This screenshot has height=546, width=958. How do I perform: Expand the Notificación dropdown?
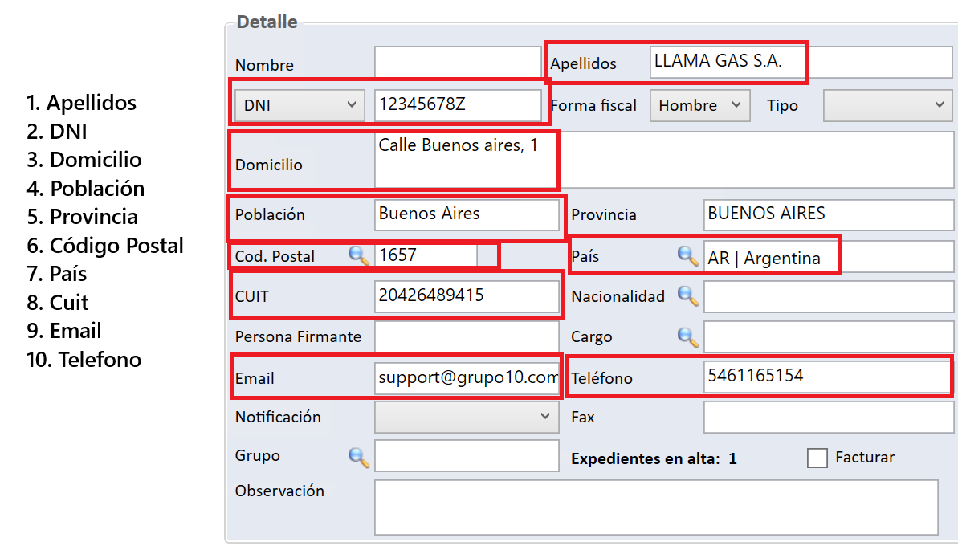[x=467, y=417]
